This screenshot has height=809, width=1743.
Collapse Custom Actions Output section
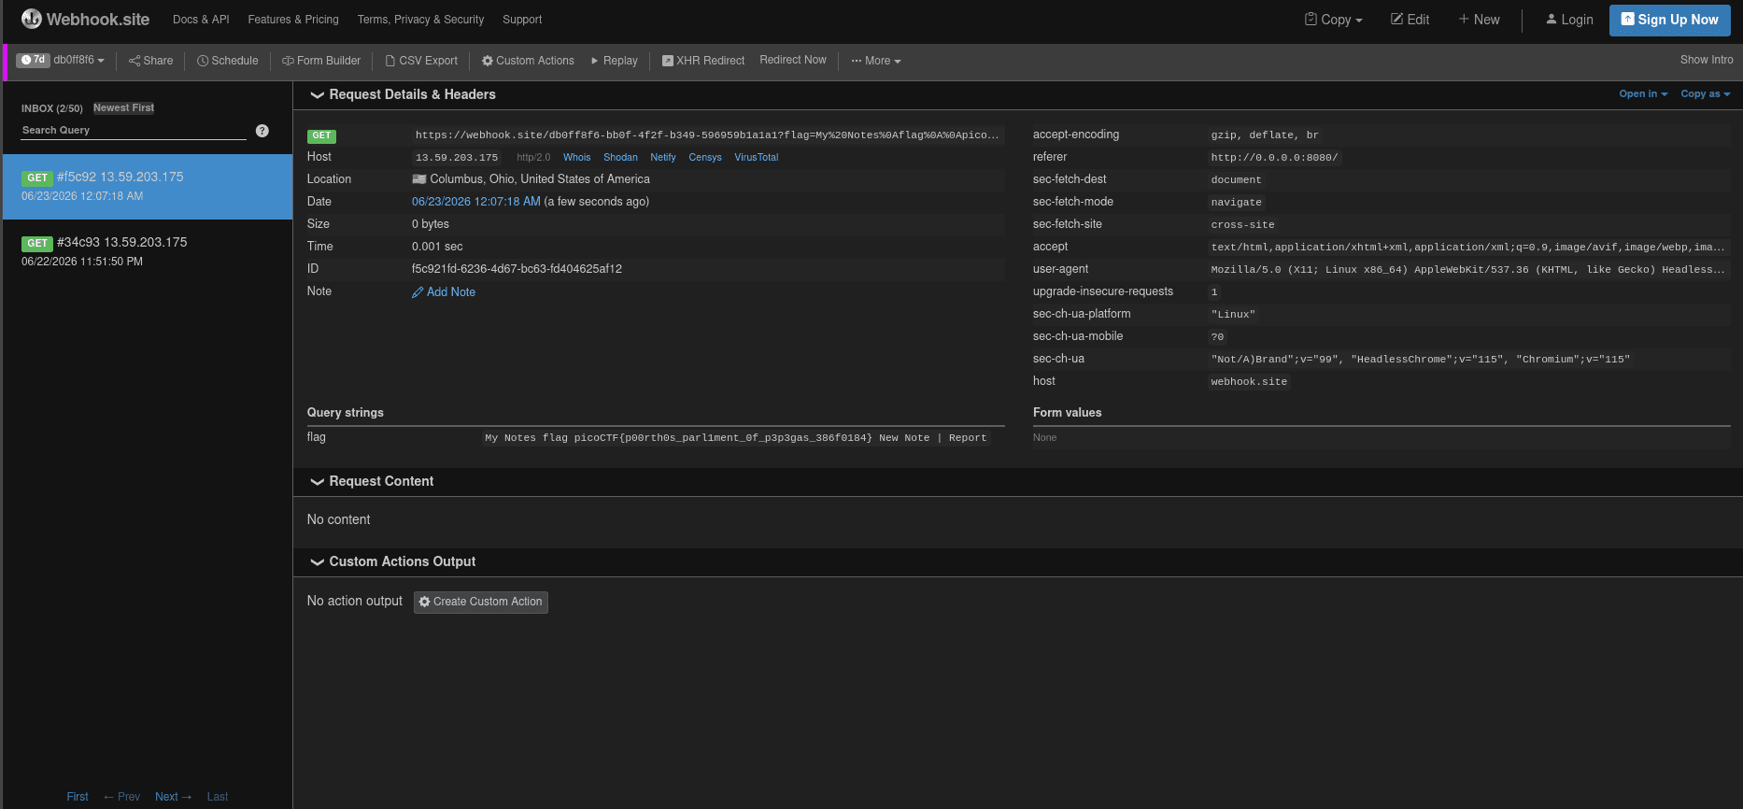392,561
